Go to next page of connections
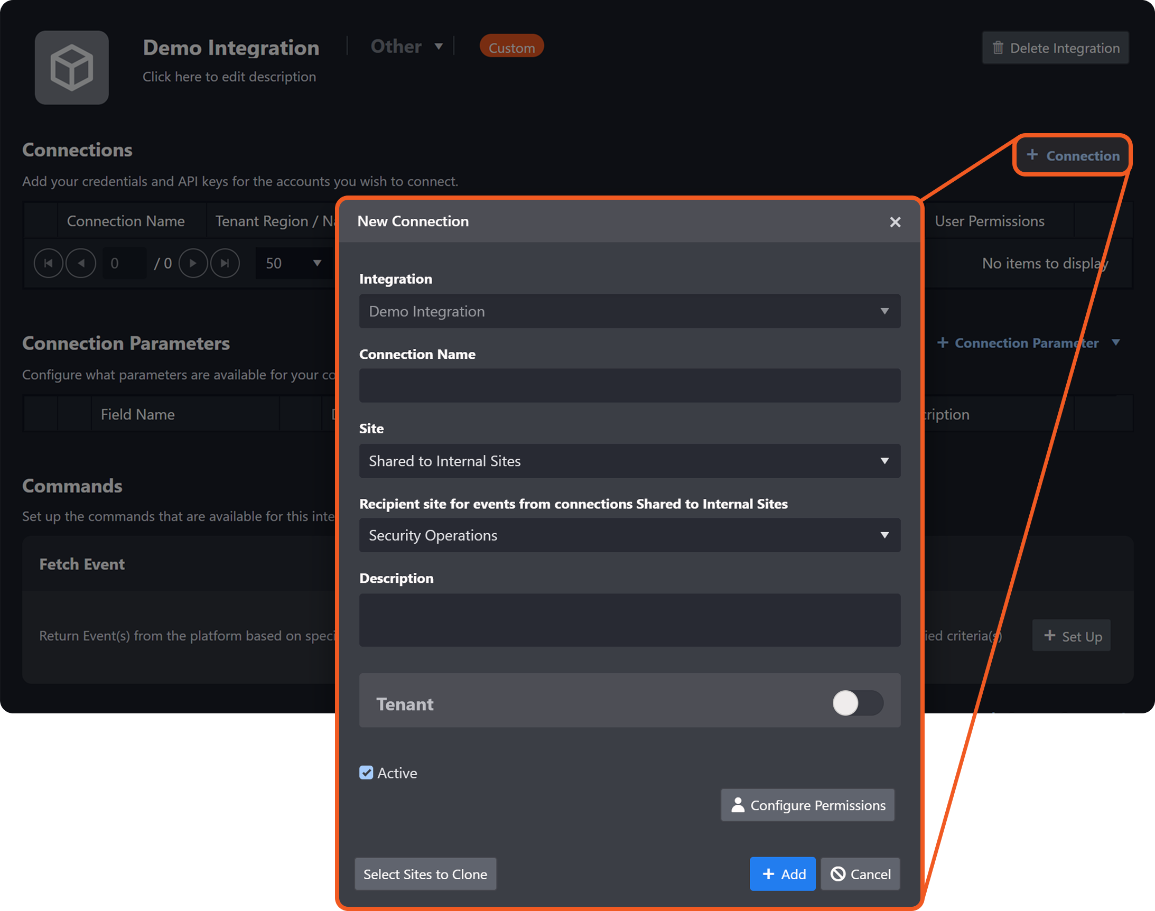 (193, 263)
